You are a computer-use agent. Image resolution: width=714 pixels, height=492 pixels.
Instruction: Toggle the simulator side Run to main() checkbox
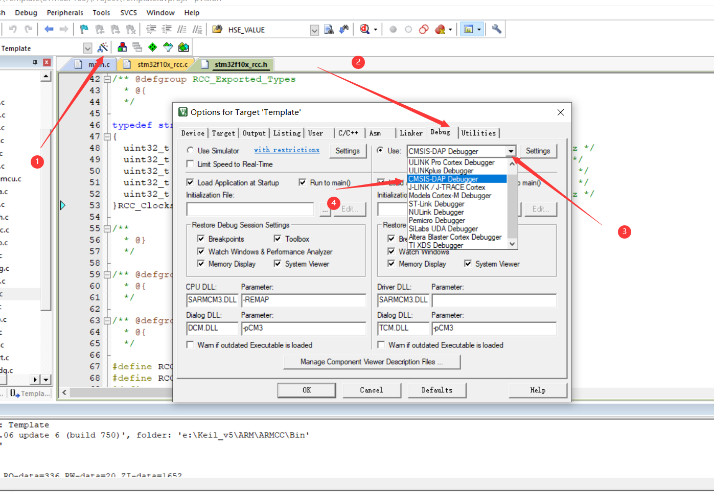tap(303, 182)
